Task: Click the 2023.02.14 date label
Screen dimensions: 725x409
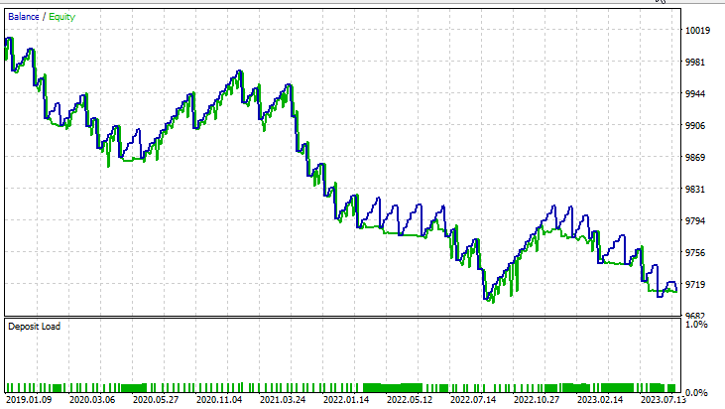Action: coord(600,400)
